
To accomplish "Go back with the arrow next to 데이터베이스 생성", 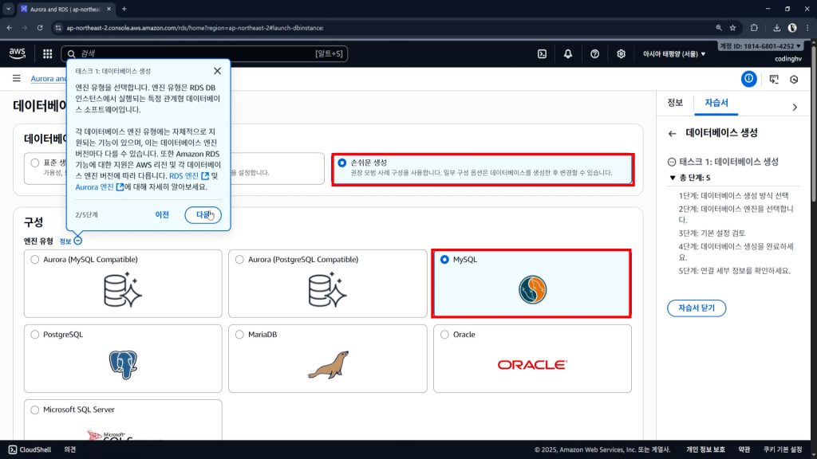I will (672, 134).
